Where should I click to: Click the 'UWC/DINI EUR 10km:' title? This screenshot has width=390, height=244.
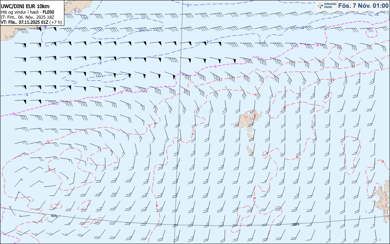(26, 7)
